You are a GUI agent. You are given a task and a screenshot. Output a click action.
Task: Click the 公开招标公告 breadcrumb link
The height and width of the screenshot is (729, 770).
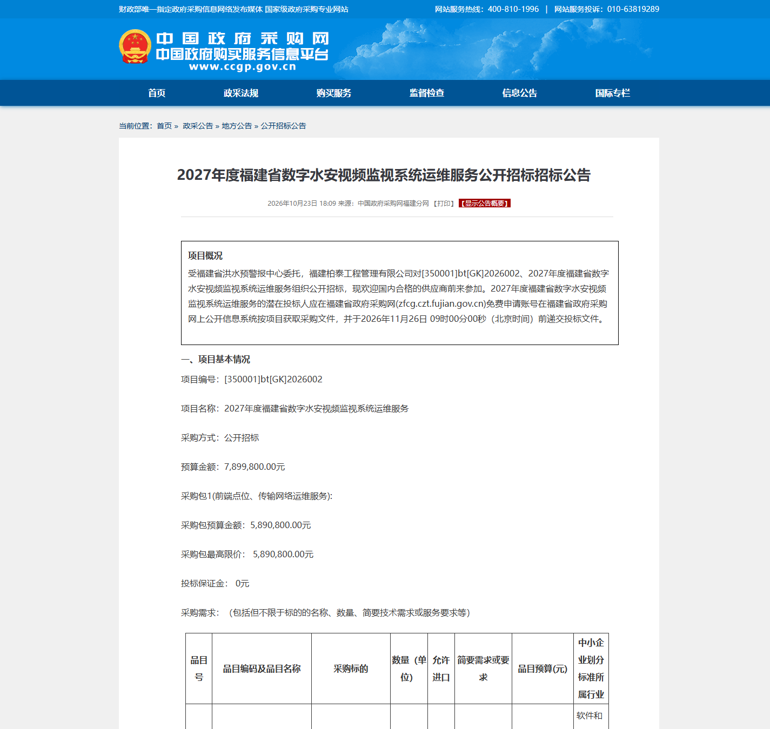click(283, 126)
